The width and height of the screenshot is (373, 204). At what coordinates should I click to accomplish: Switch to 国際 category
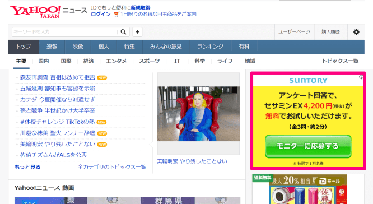66,62
